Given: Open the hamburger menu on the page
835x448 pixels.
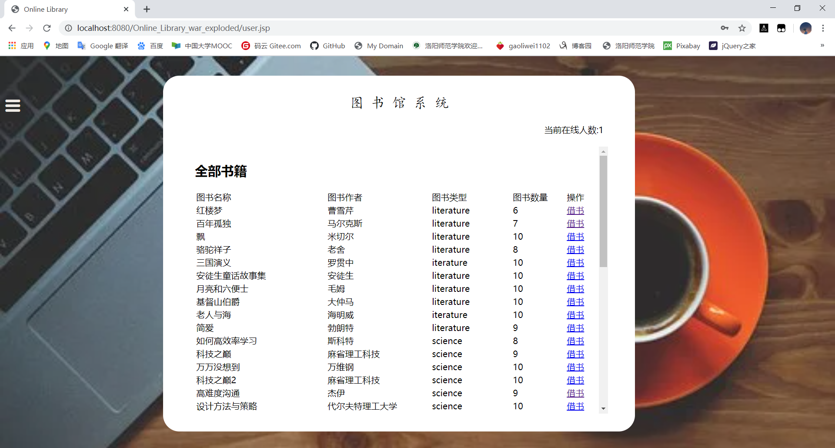Looking at the screenshot, I should point(13,106).
